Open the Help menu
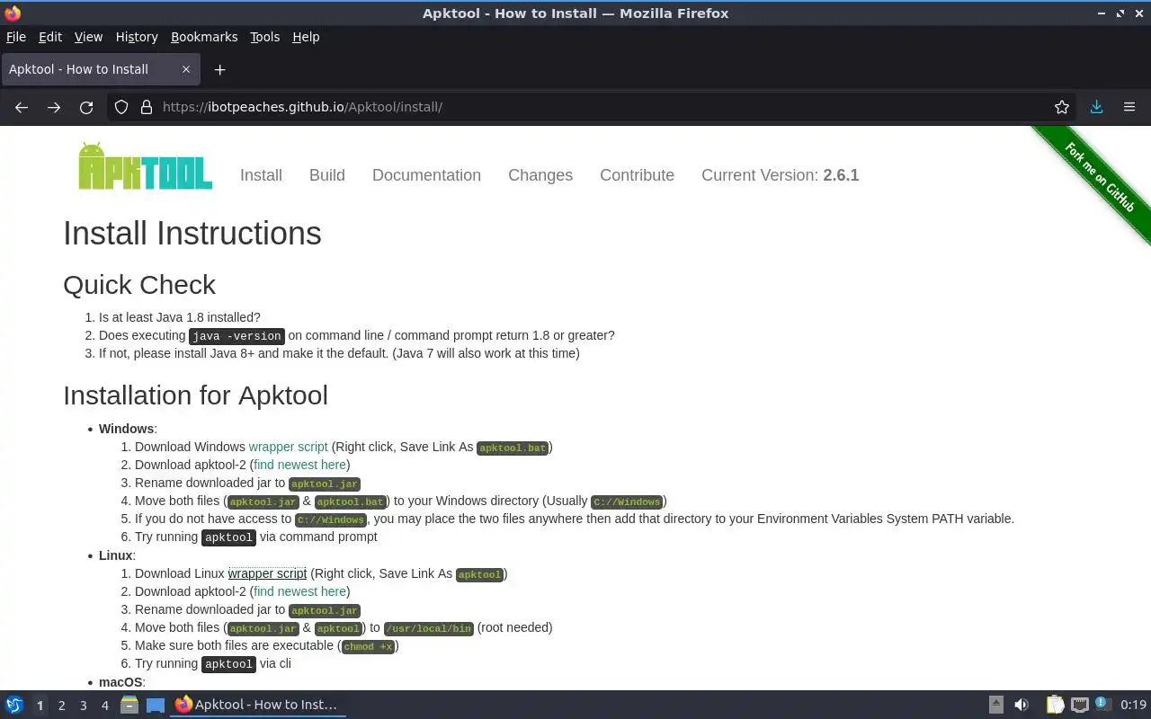Image resolution: width=1151 pixels, height=719 pixels. (306, 37)
